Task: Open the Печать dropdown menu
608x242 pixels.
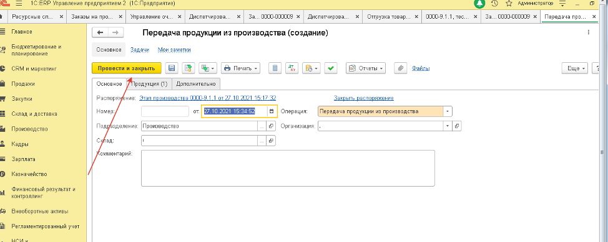Action: coord(240,68)
